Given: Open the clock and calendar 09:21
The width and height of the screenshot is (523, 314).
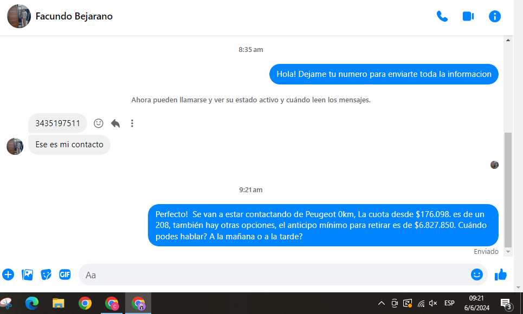Looking at the screenshot, I should tap(476, 303).
